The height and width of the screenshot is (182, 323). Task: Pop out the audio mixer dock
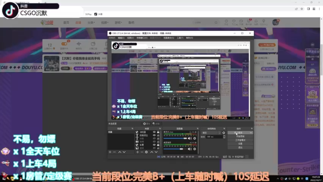tap(197, 129)
